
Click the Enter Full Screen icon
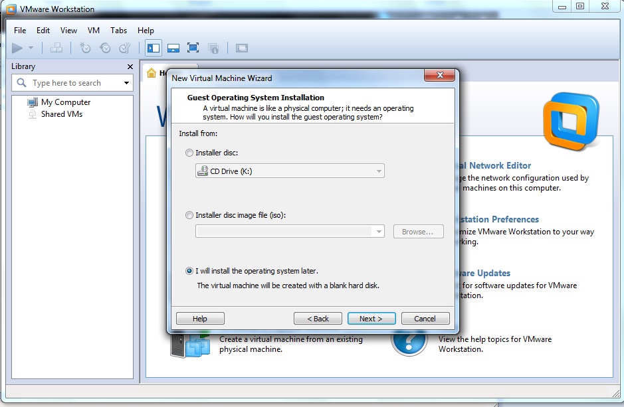[x=193, y=47]
